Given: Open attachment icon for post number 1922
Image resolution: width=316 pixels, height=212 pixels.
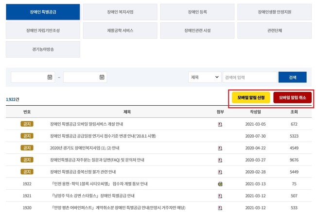Looking at the screenshot, I should coord(220,184).
